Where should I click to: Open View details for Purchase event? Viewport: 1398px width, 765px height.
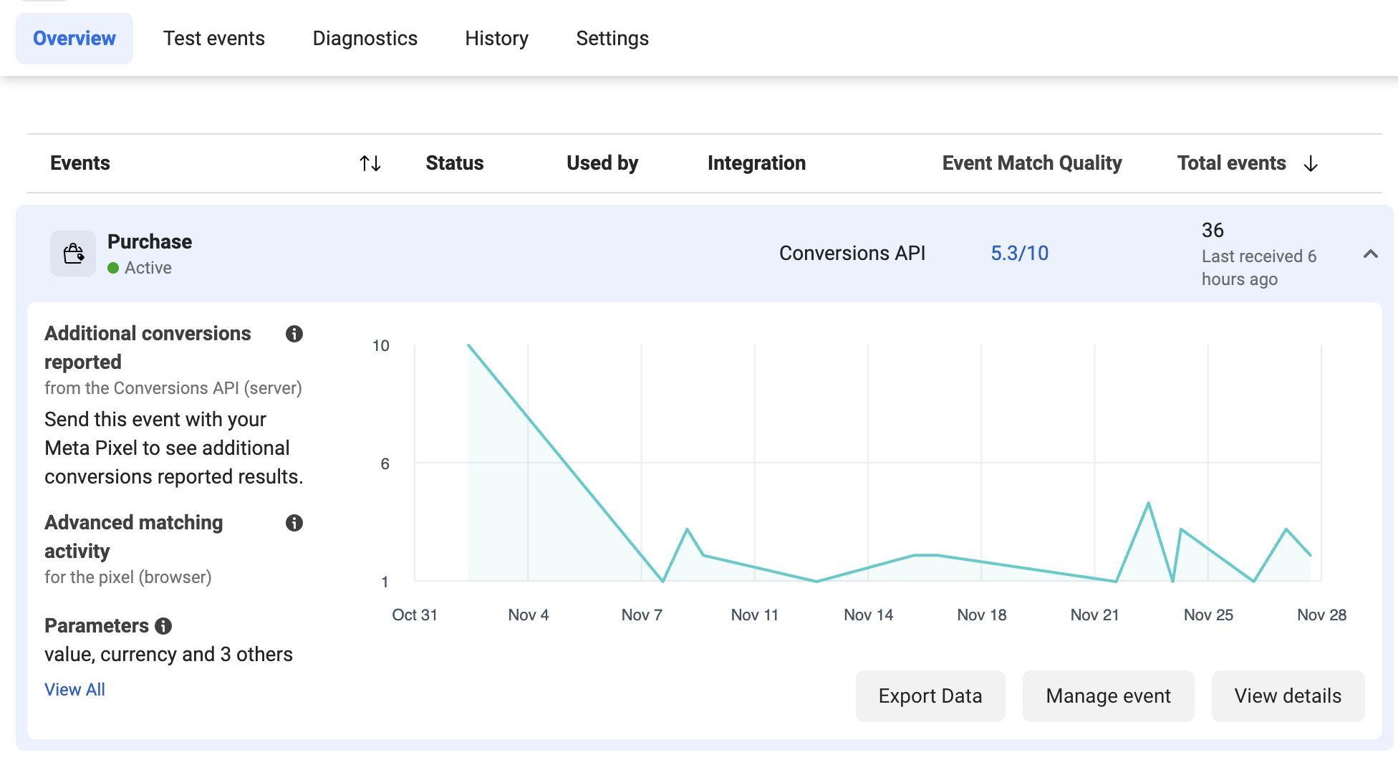pos(1287,696)
